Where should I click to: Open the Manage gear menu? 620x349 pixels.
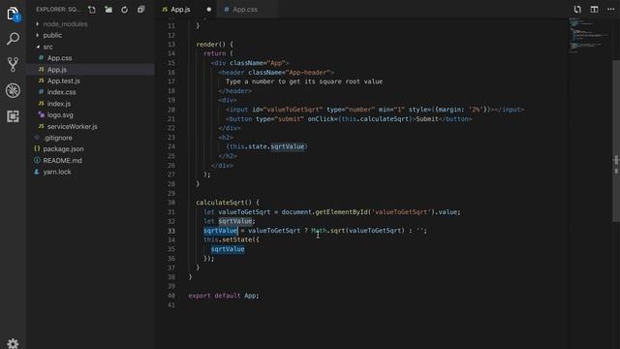(13, 343)
